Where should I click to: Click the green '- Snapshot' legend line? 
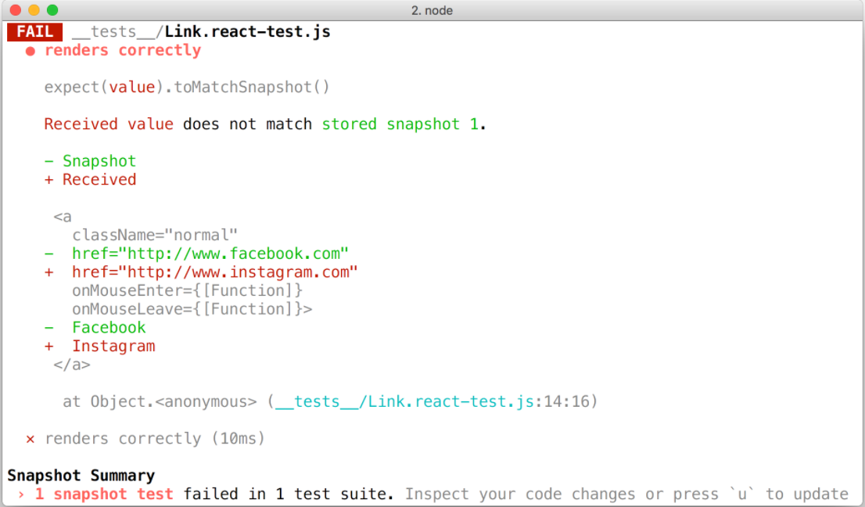coord(90,161)
